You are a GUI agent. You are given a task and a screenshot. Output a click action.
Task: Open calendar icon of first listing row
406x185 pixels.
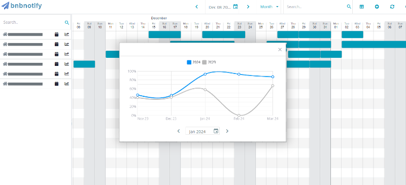point(57,34)
